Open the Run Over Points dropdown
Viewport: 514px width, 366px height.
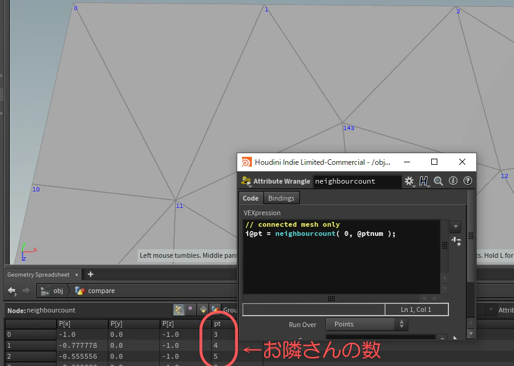pos(367,324)
